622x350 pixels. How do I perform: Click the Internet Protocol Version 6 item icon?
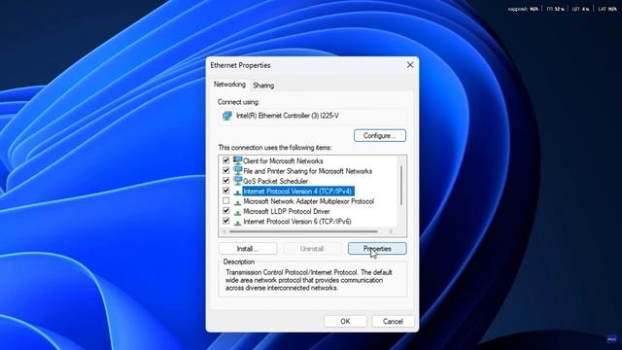[237, 223]
